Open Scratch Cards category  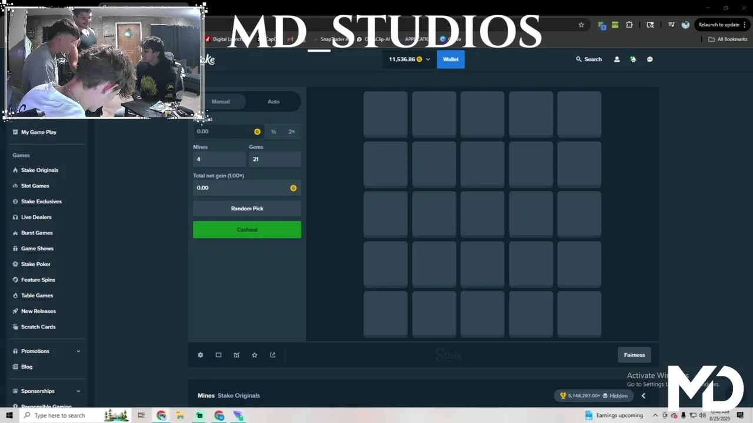click(38, 327)
